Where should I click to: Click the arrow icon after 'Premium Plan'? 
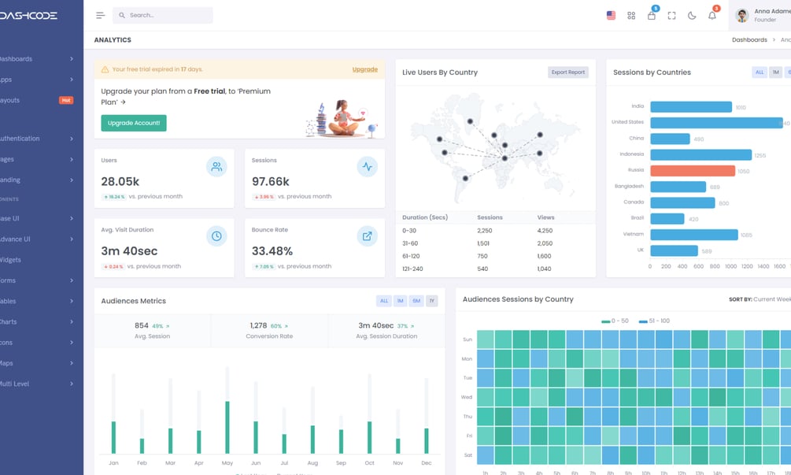[x=123, y=102]
